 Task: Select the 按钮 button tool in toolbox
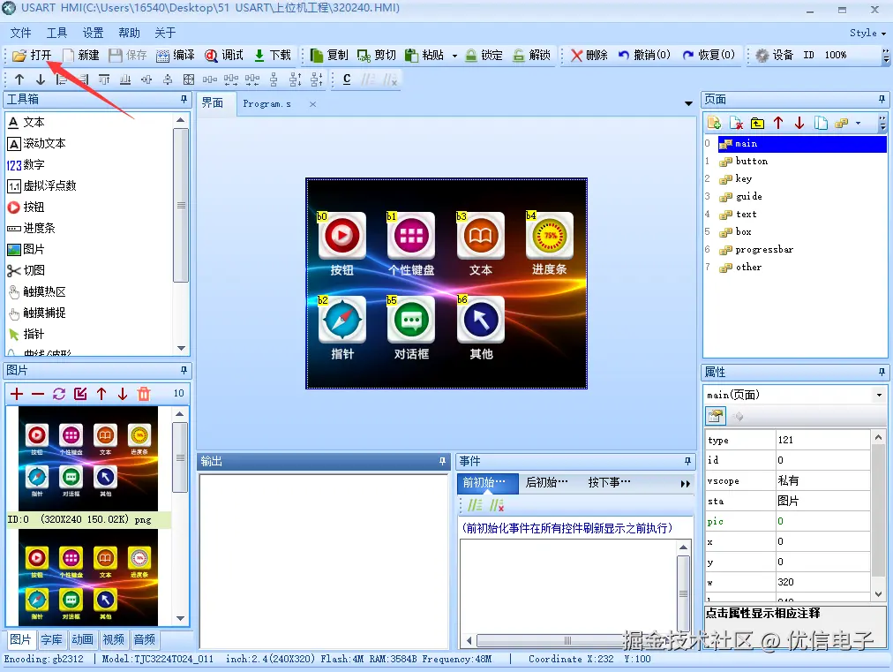pos(26,207)
